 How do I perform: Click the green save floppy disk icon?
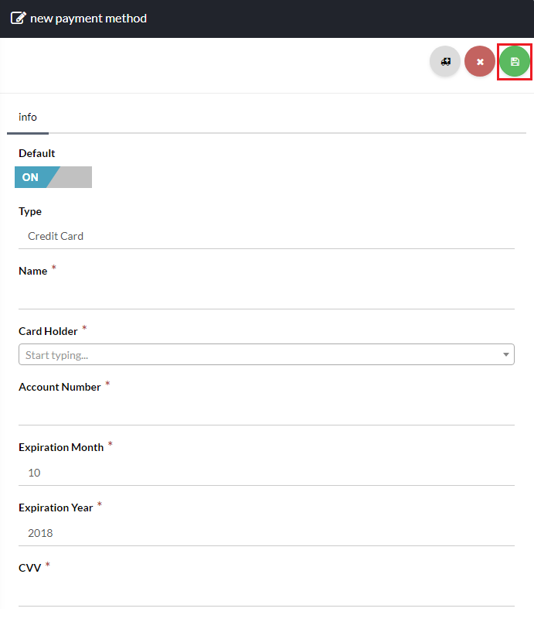515,61
